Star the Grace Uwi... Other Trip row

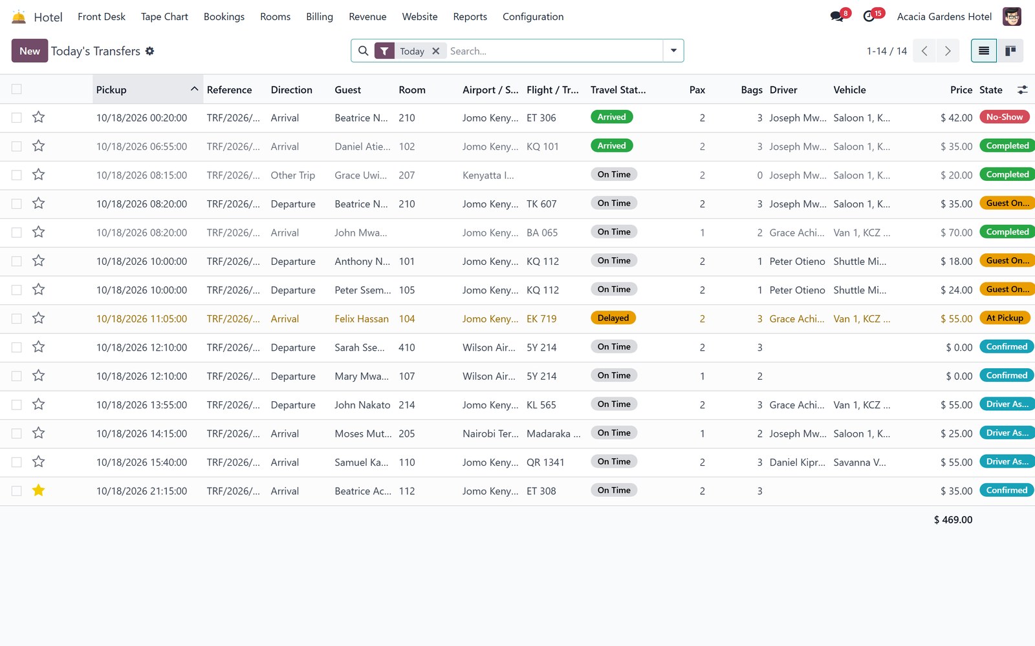click(39, 175)
